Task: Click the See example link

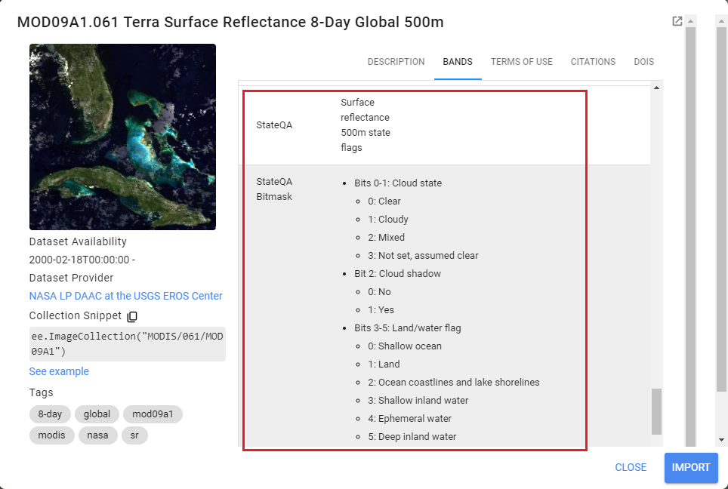Action: 59,371
